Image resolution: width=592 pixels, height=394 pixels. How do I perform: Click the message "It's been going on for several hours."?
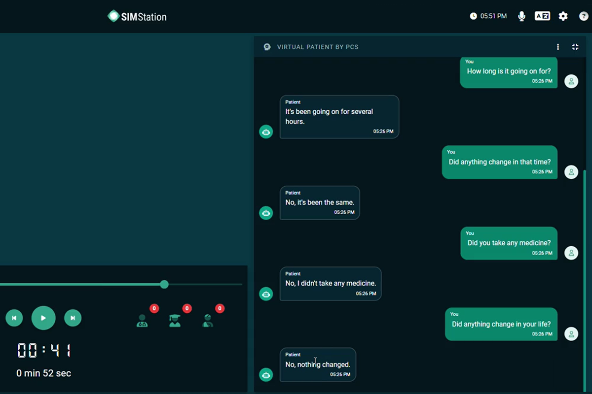(x=339, y=117)
